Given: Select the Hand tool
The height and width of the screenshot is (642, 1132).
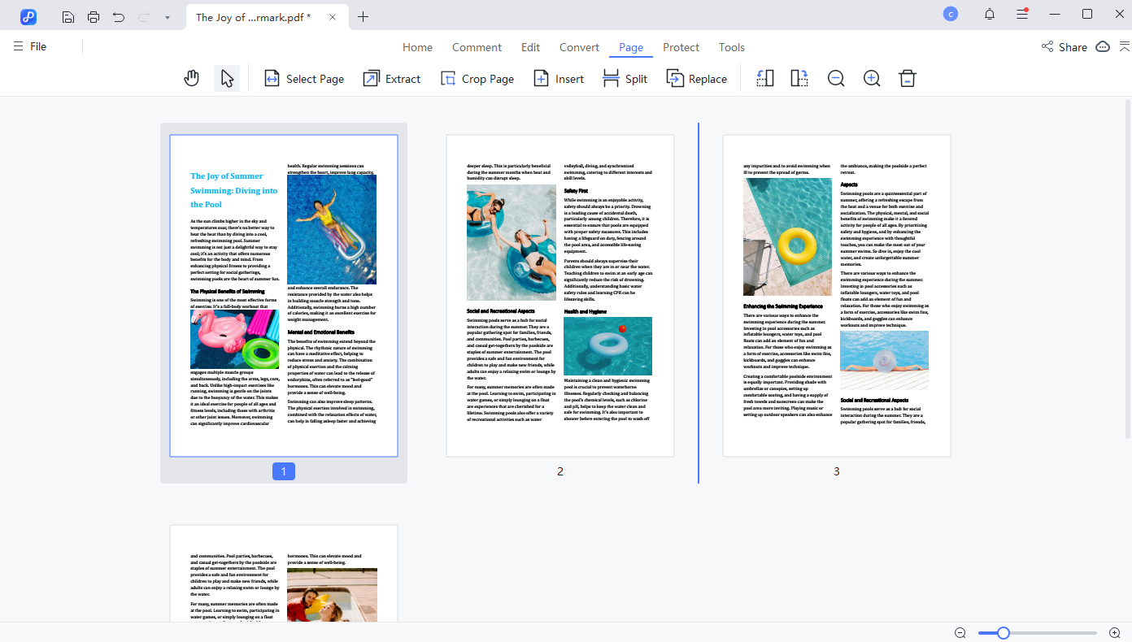Looking at the screenshot, I should [192, 78].
